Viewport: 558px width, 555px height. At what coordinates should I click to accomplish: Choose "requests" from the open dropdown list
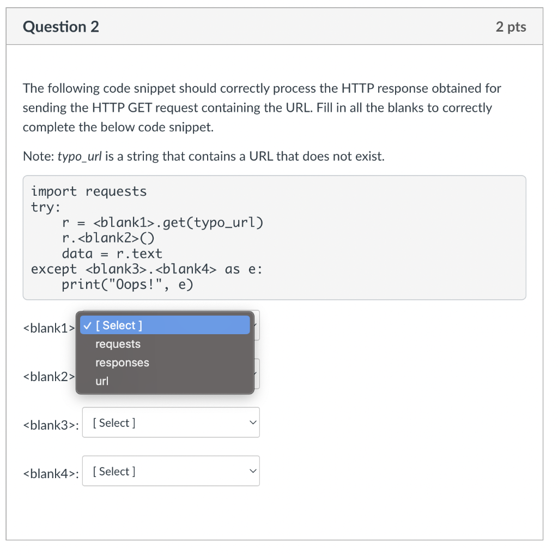click(118, 344)
